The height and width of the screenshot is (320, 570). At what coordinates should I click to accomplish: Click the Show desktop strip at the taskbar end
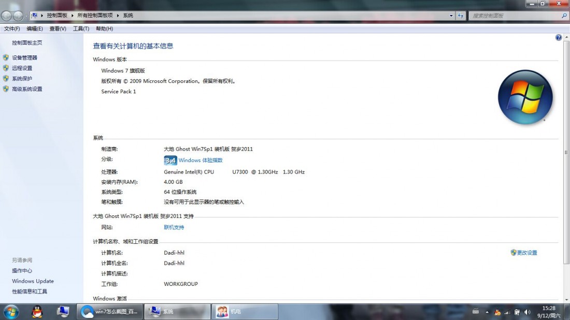pyautogui.click(x=567, y=312)
